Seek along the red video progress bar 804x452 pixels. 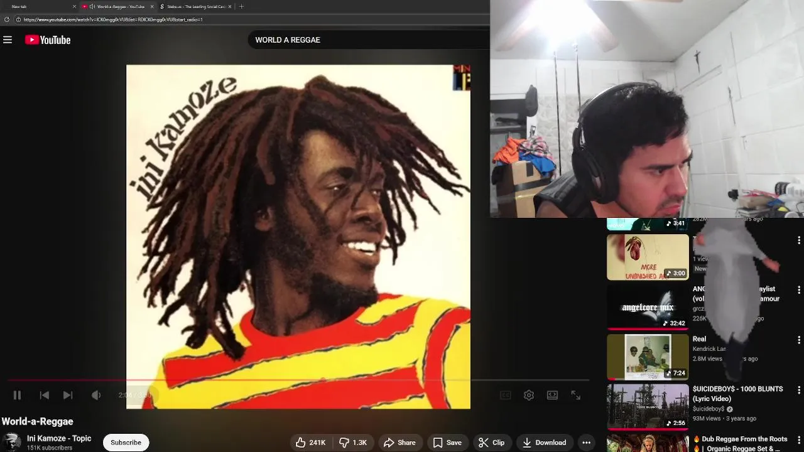(298, 380)
